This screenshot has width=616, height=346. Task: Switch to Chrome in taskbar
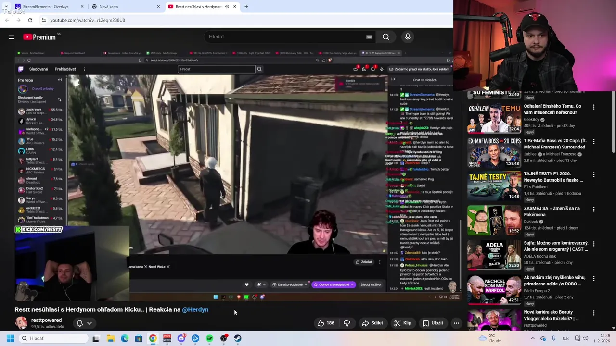[153, 338]
